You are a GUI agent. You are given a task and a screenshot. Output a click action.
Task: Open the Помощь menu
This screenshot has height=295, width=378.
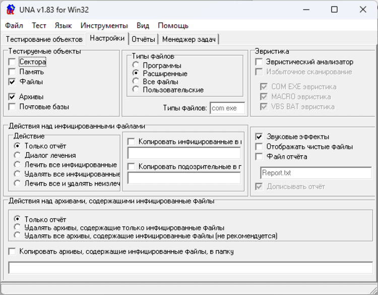pos(173,26)
